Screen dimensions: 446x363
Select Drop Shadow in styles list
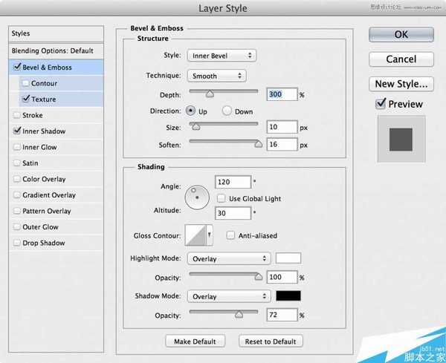pyautogui.click(x=43, y=243)
